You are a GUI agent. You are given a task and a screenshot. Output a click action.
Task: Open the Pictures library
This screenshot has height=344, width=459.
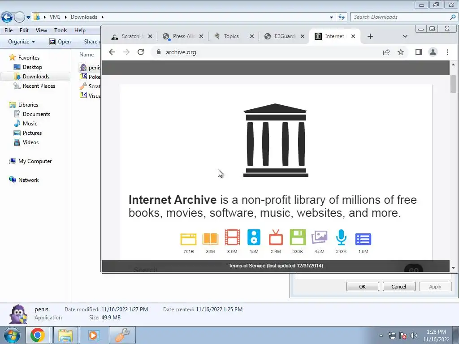pyautogui.click(x=32, y=133)
